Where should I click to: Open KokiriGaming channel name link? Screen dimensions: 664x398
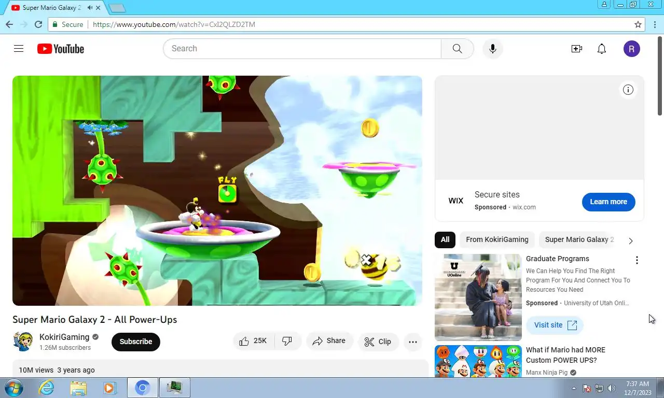64,337
